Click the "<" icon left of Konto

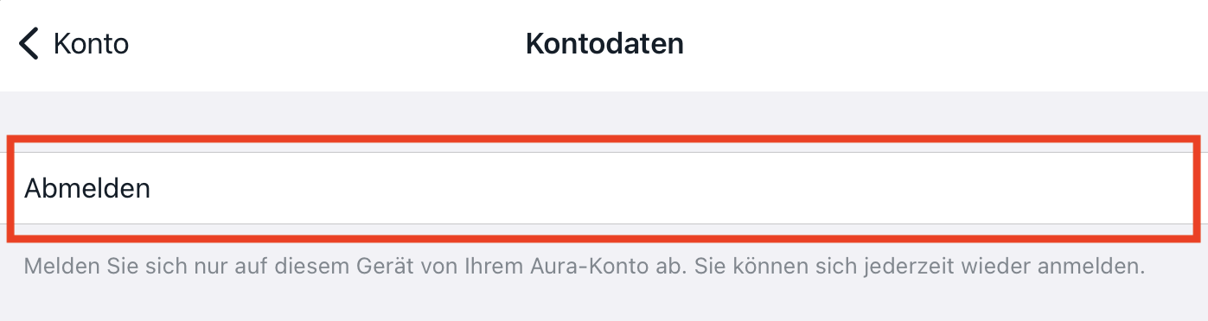point(29,43)
